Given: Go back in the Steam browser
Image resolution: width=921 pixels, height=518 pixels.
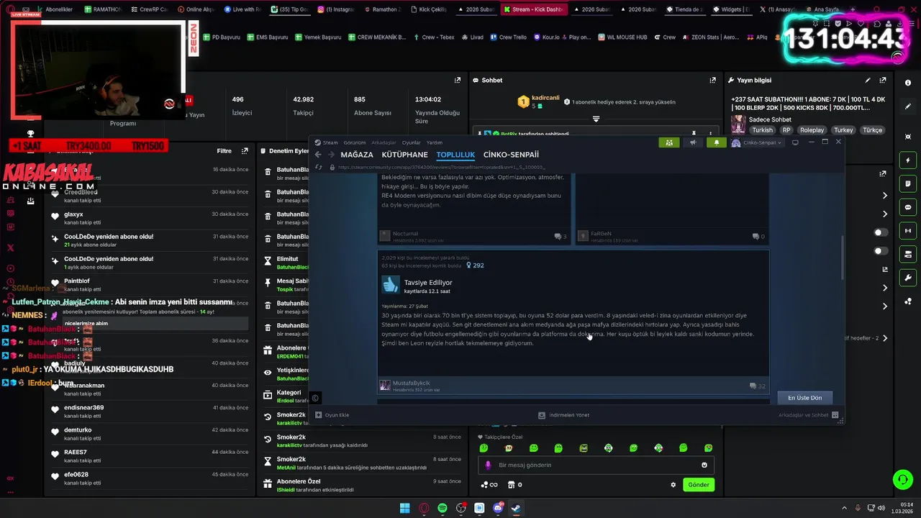Looking at the screenshot, I should [x=319, y=155].
